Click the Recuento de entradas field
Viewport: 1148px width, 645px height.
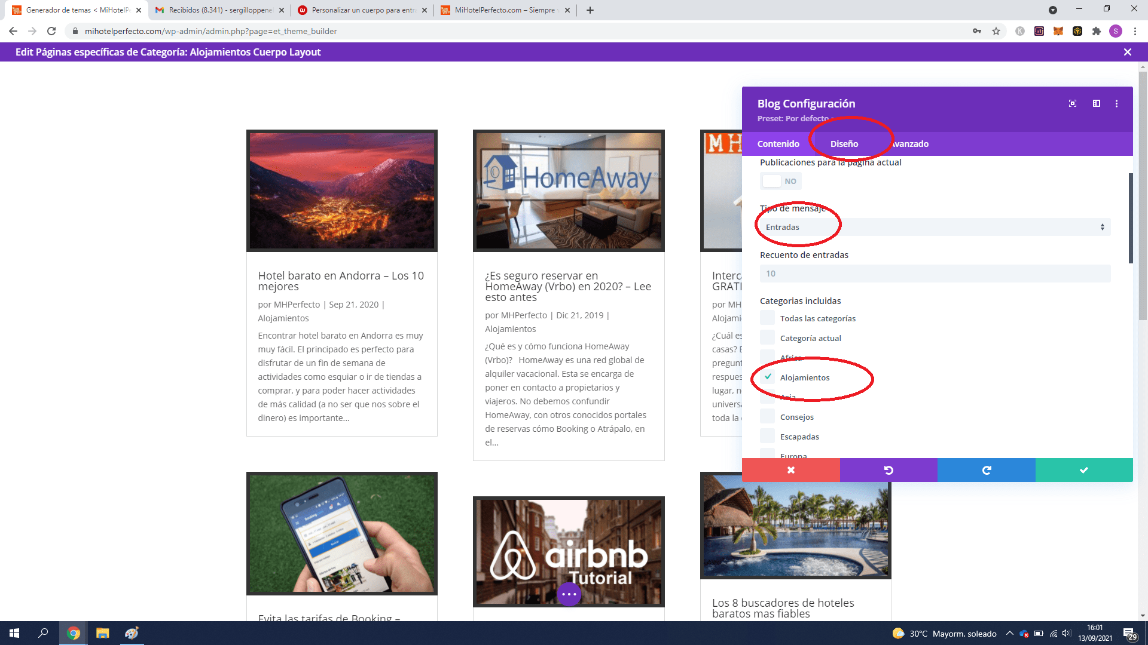coord(935,274)
